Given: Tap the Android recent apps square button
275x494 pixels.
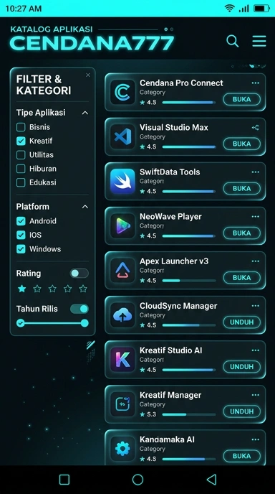Looking at the screenshot, I should [64, 480].
